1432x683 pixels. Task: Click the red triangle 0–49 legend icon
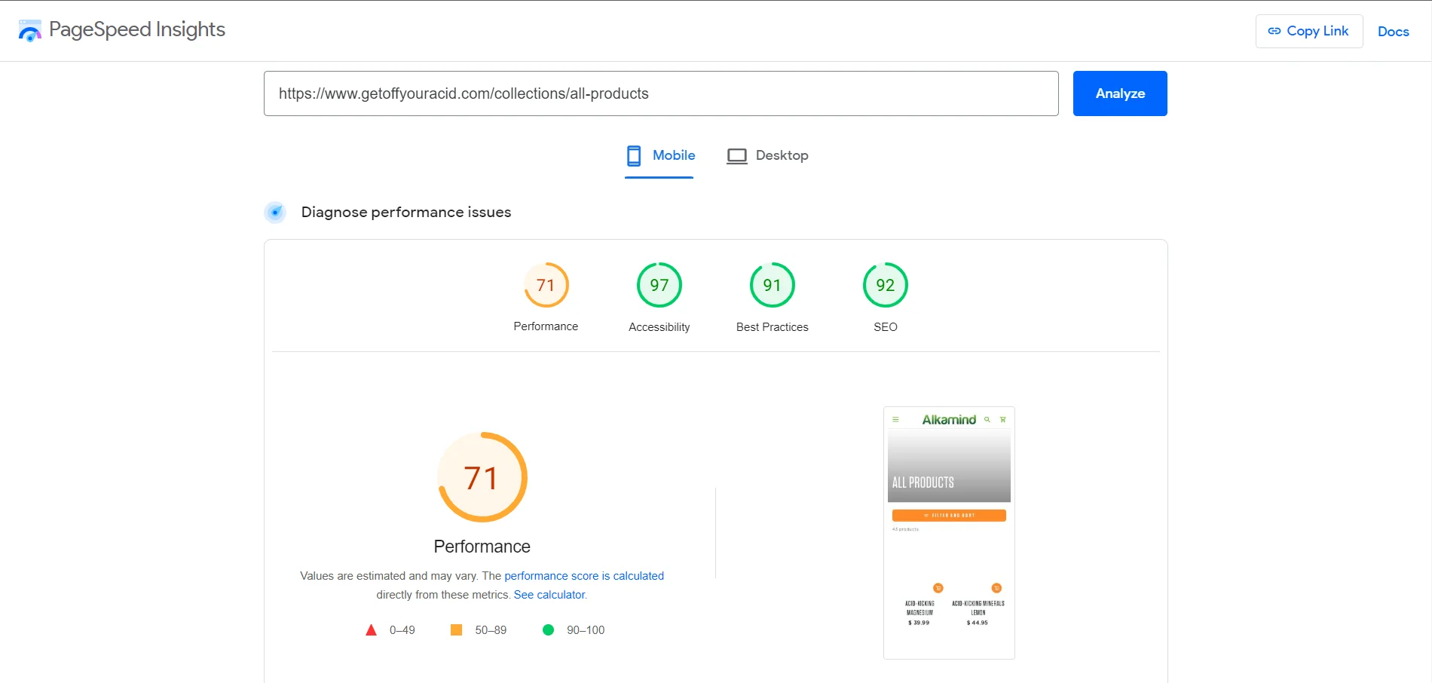[371, 630]
